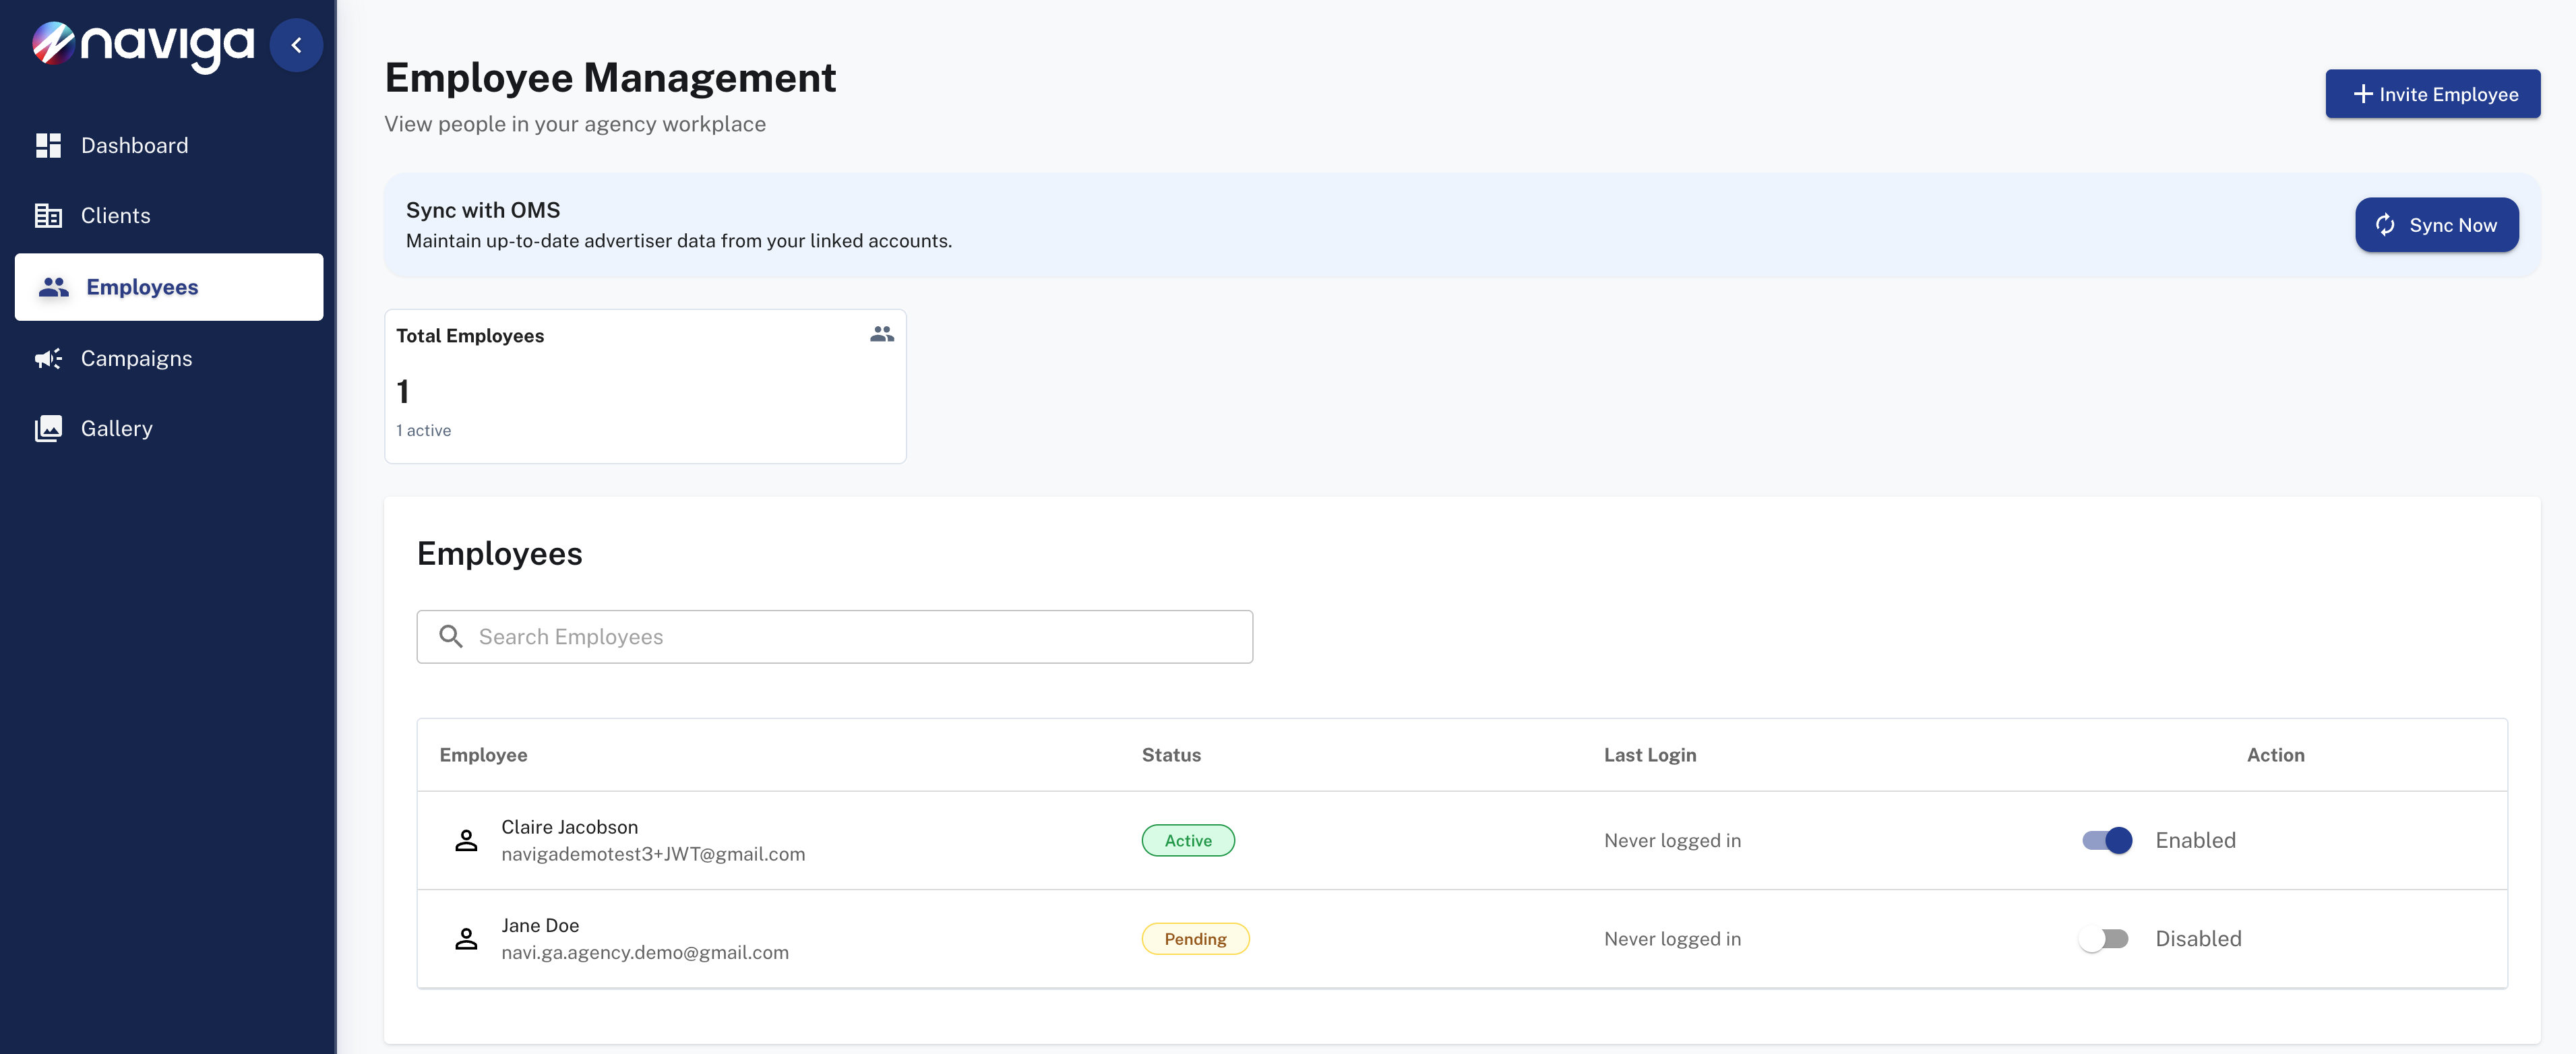Click Claire Jacobson's avatar icon

pyautogui.click(x=466, y=840)
